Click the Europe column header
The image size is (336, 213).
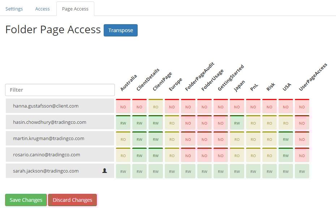click(x=176, y=84)
